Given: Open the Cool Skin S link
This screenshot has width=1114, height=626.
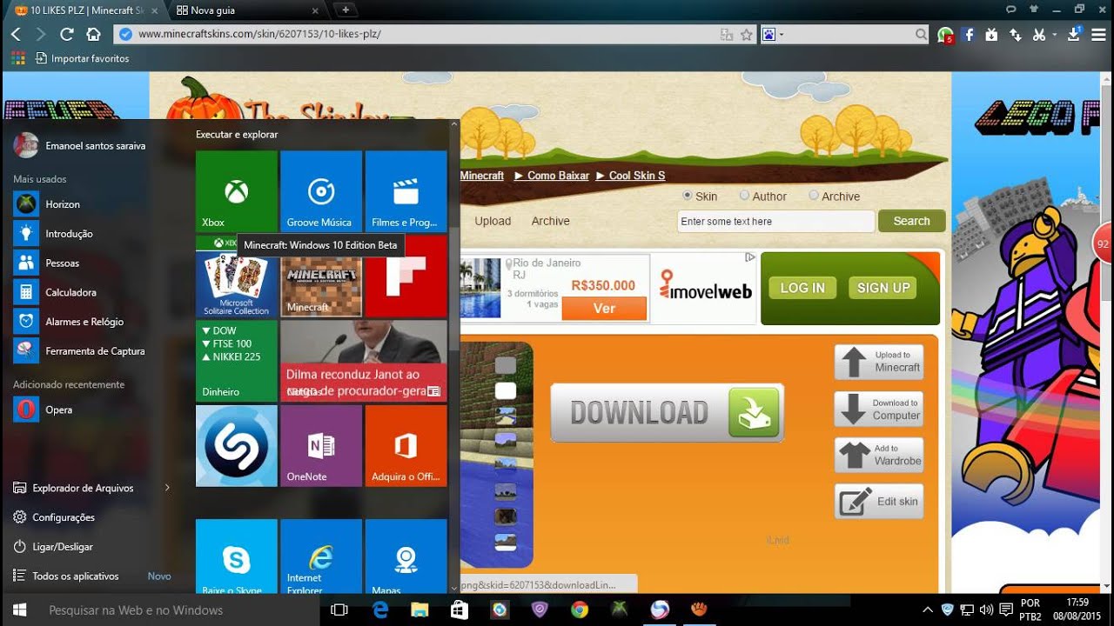Looking at the screenshot, I should point(637,176).
